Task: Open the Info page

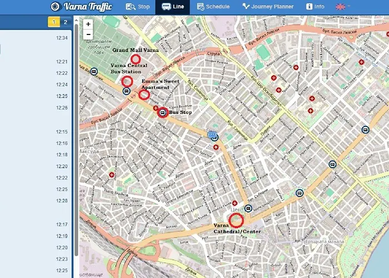Action: click(x=315, y=7)
